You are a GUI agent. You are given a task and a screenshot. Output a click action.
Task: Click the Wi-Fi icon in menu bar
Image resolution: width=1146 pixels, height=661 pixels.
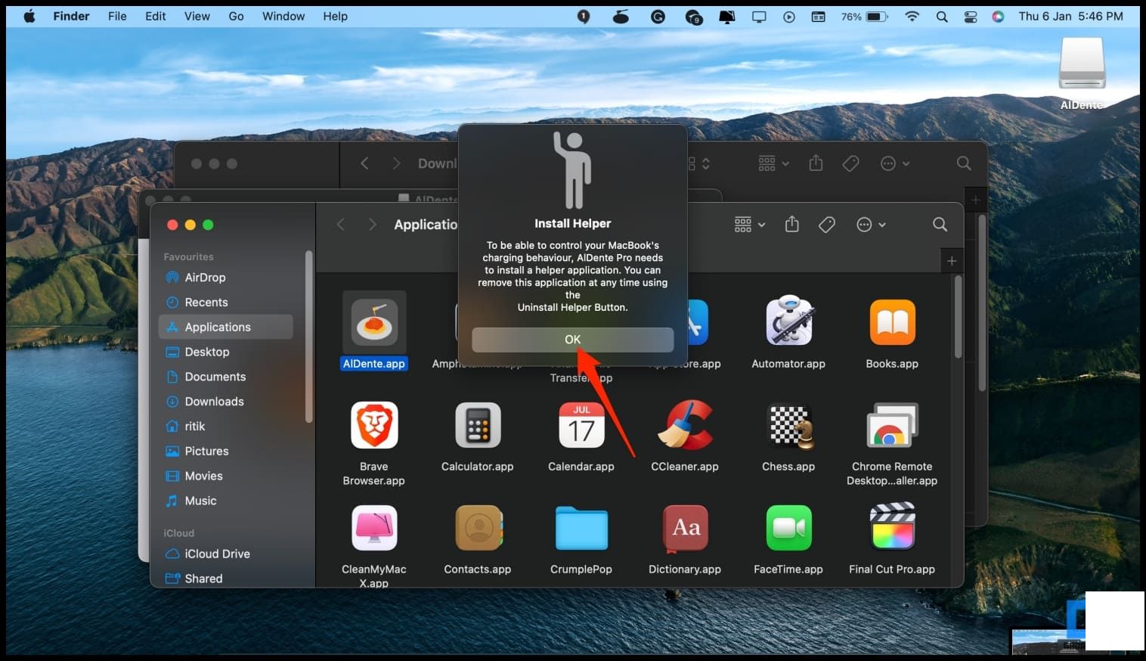pos(912,16)
